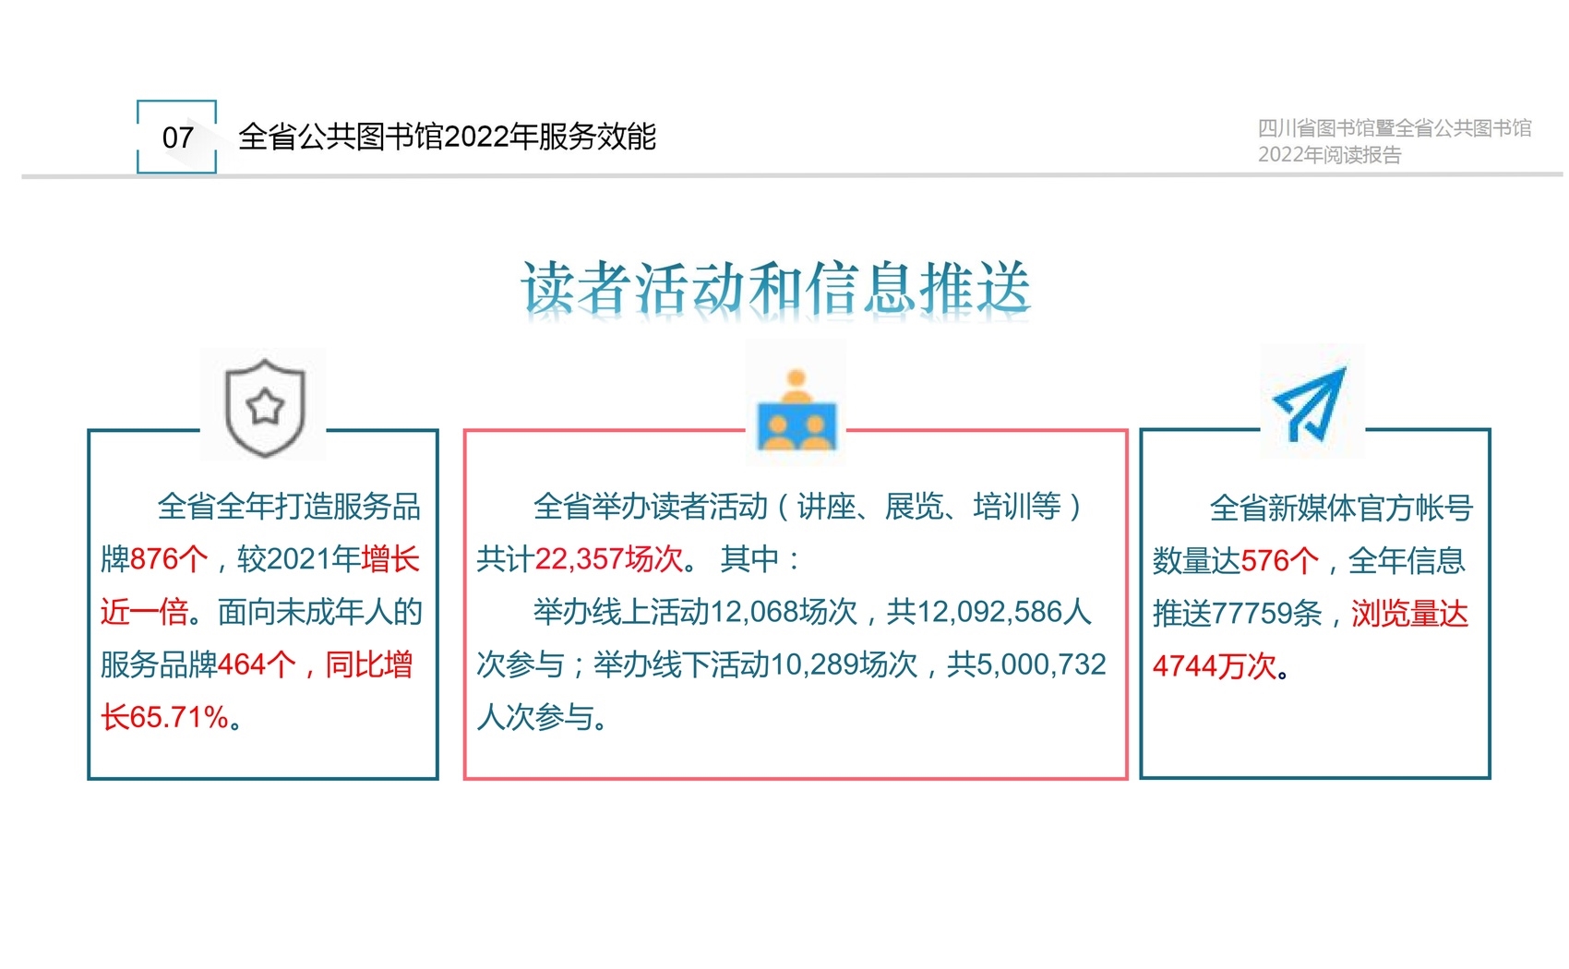Click the red 876个 service brand figure

click(x=169, y=559)
